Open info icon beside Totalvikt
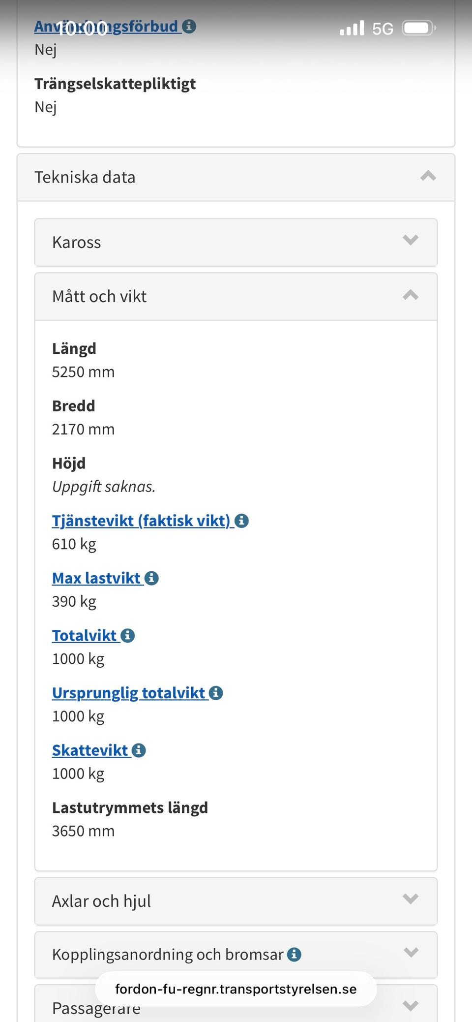The width and height of the screenshot is (472, 1022). click(127, 636)
